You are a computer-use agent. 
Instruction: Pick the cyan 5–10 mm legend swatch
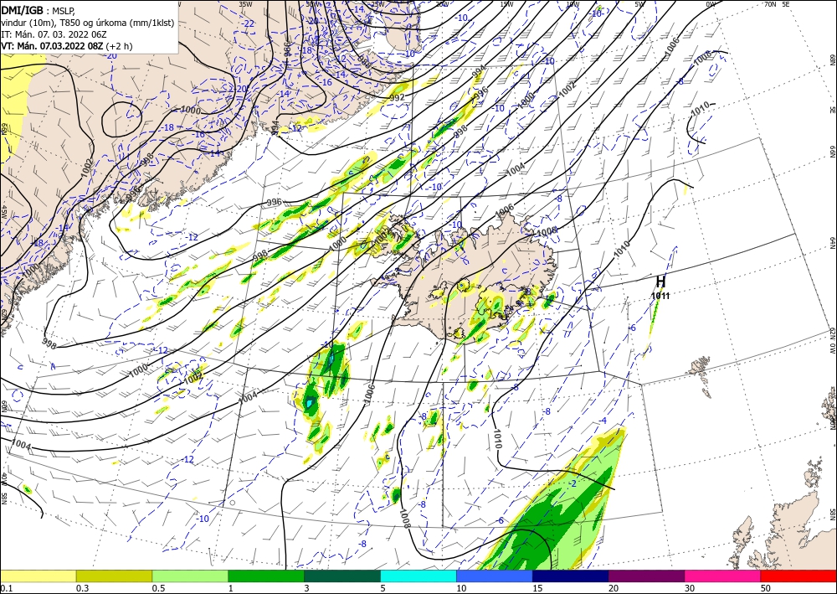click(x=418, y=576)
